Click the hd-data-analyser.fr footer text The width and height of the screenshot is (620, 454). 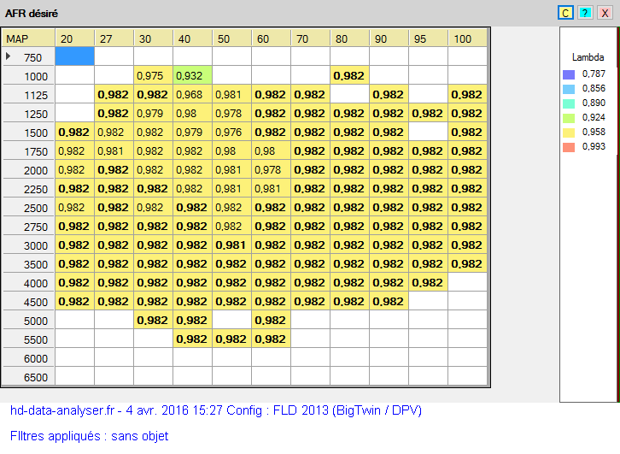[x=216, y=410]
